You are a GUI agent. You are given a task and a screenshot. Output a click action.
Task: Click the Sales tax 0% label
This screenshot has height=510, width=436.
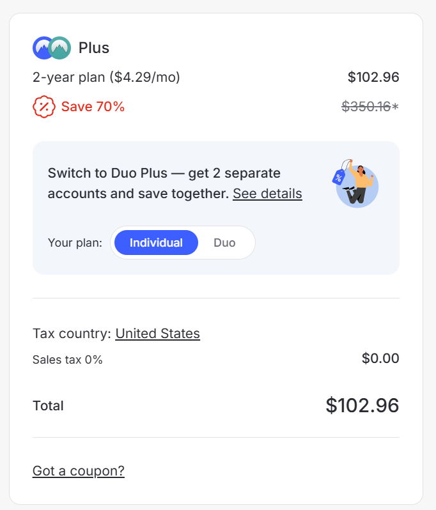[67, 360]
